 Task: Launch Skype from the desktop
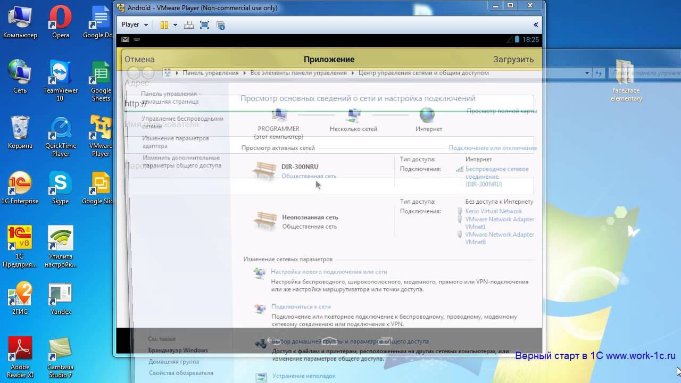[60, 188]
